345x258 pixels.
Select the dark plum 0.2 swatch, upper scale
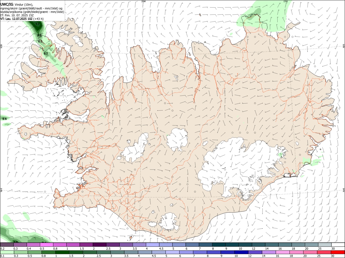pyautogui.click(x=7, y=245)
